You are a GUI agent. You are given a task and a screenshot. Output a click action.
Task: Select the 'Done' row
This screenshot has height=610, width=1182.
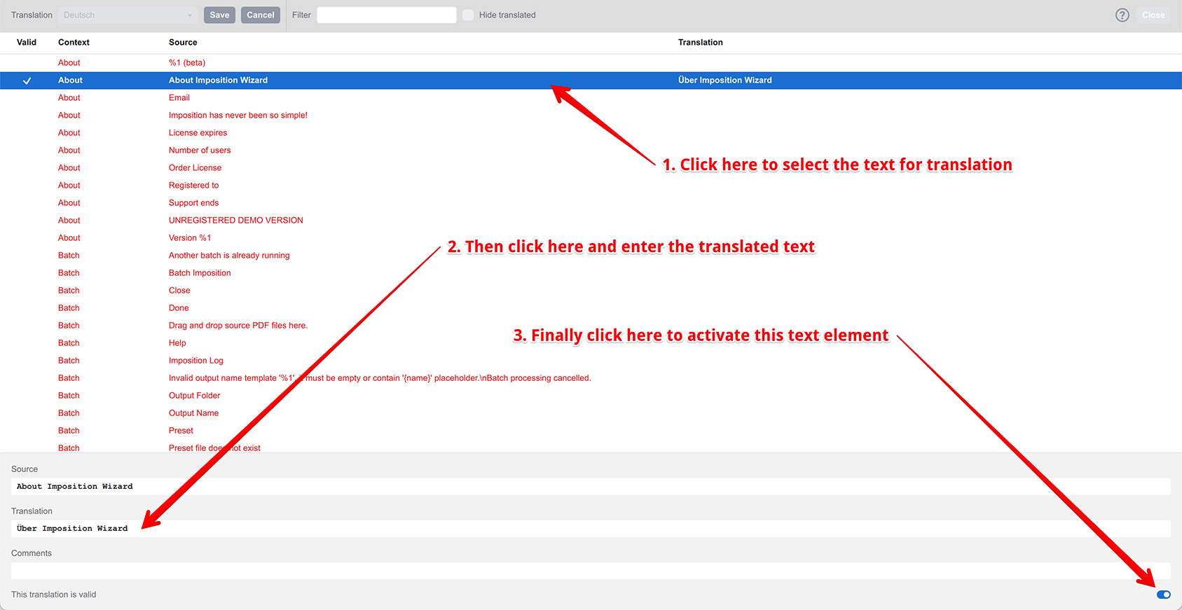[591, 308]
